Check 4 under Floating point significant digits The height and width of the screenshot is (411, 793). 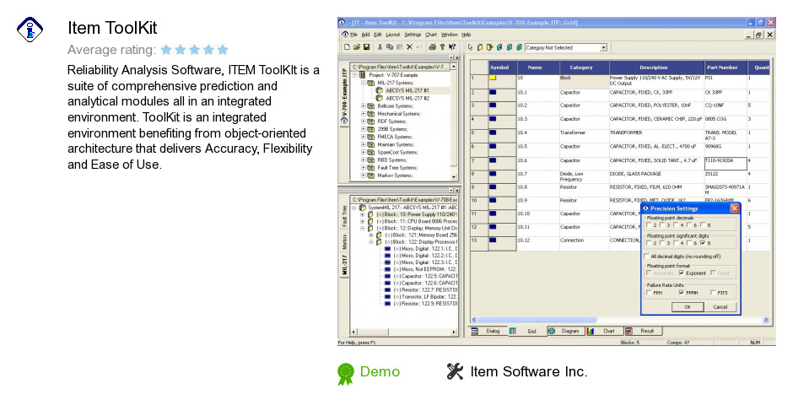click(x=677, y=243)
